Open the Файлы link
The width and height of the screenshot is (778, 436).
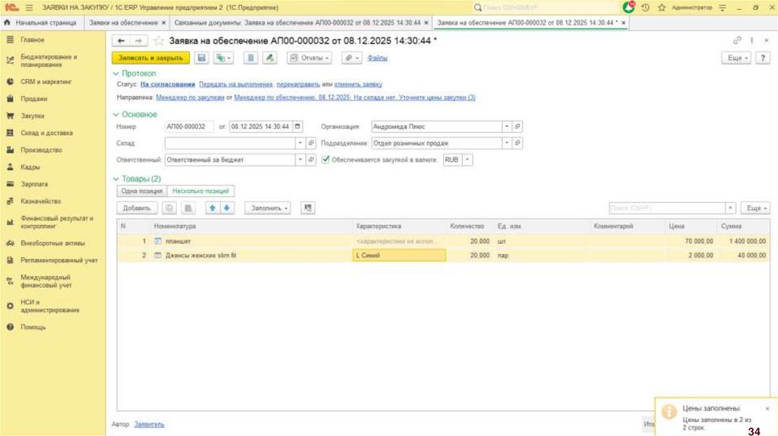[377, 58]
